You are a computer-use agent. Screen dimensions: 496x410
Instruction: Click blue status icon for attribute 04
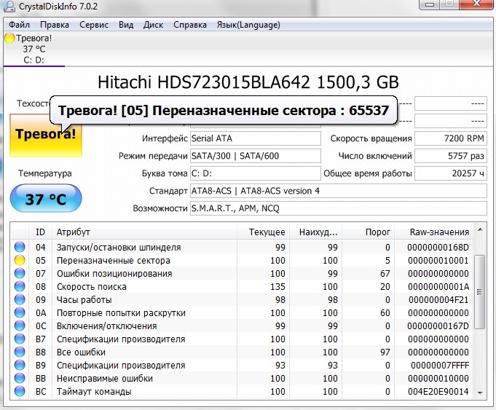(20, 248)
